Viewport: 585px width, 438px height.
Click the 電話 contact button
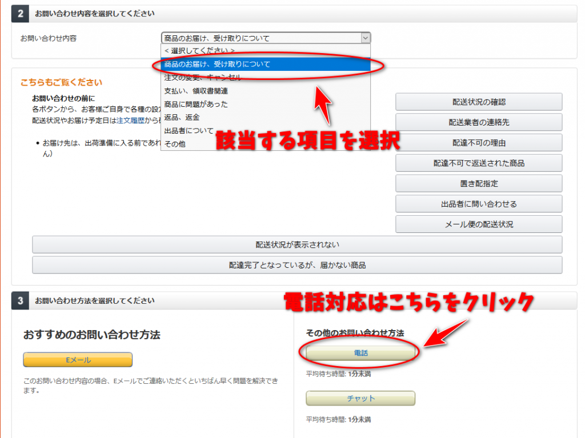360,353
